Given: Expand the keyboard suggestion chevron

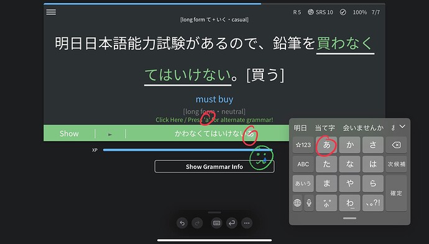Looking at the screenshot, I should 402,127.
